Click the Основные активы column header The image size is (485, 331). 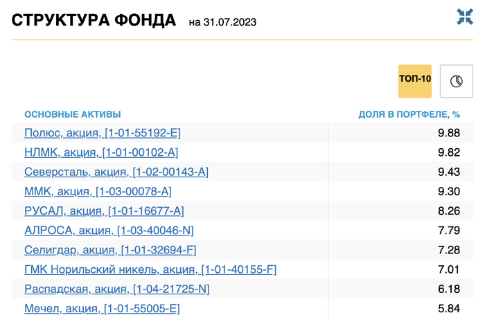pyautogui.click(x=72, y=114)
